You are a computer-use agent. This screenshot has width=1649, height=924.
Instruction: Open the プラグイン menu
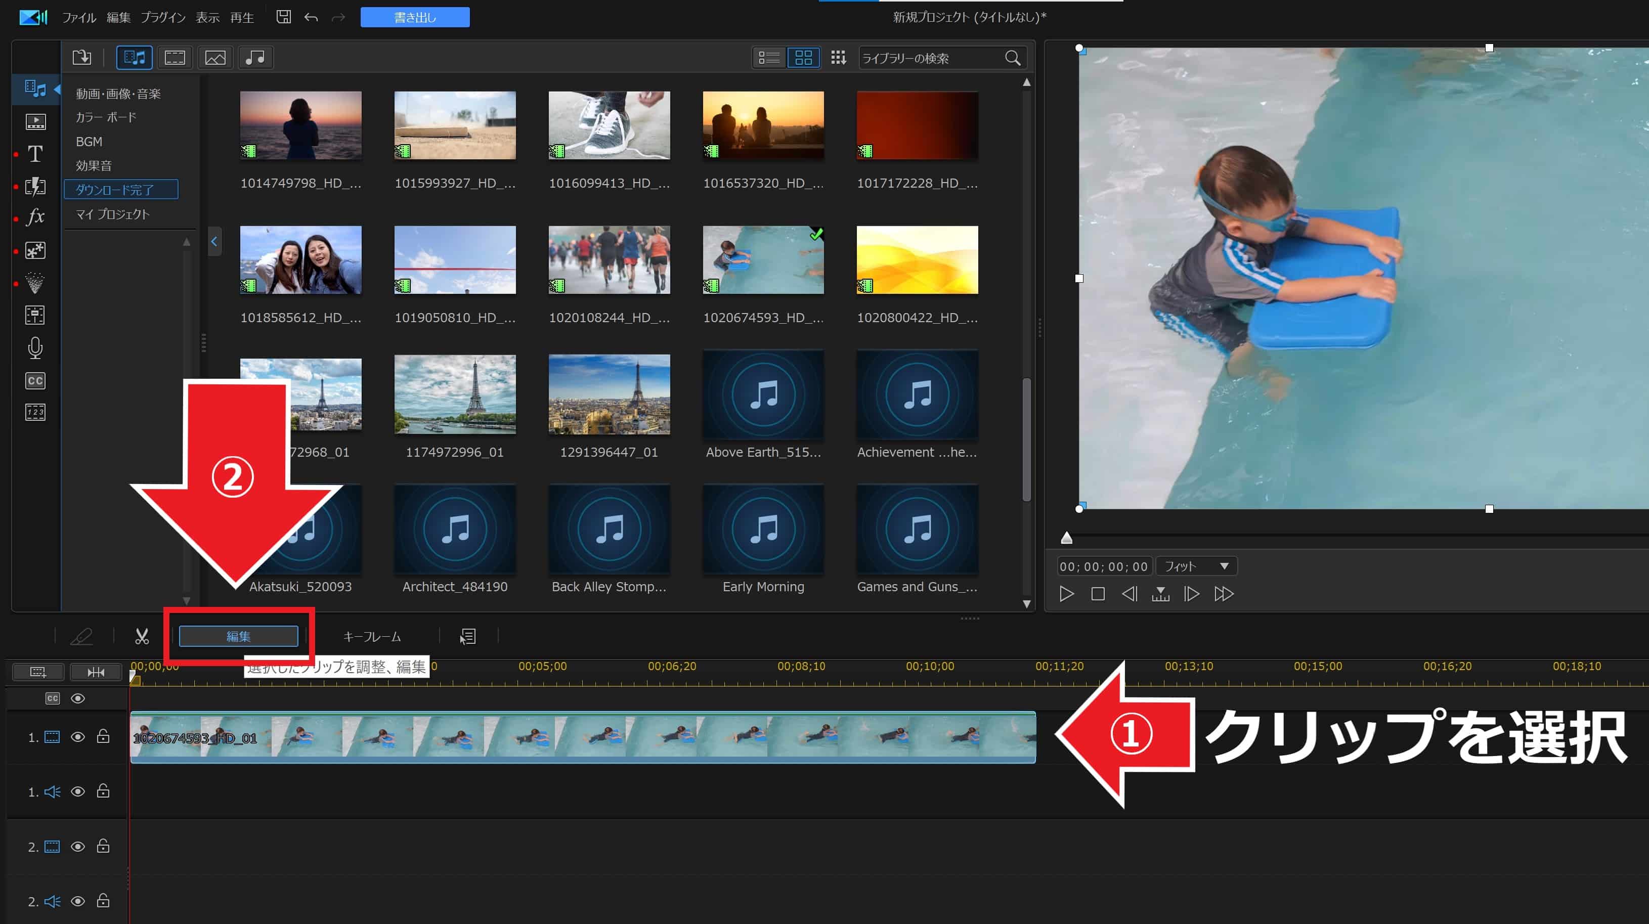[x=162, y=17]
